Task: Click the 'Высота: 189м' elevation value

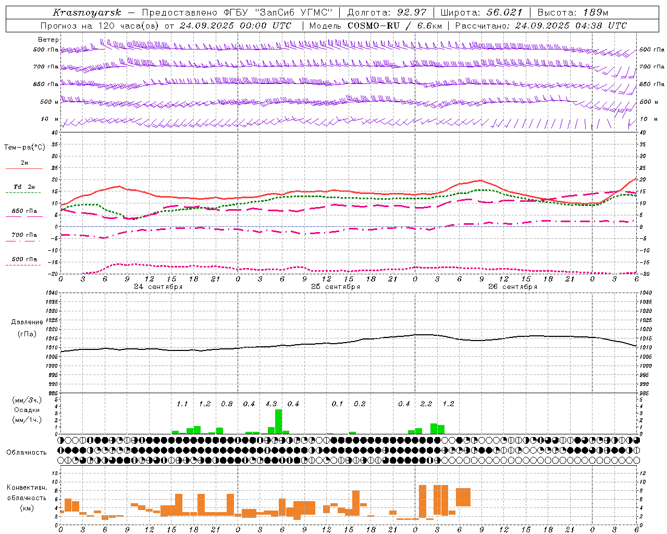Action: 573,13
